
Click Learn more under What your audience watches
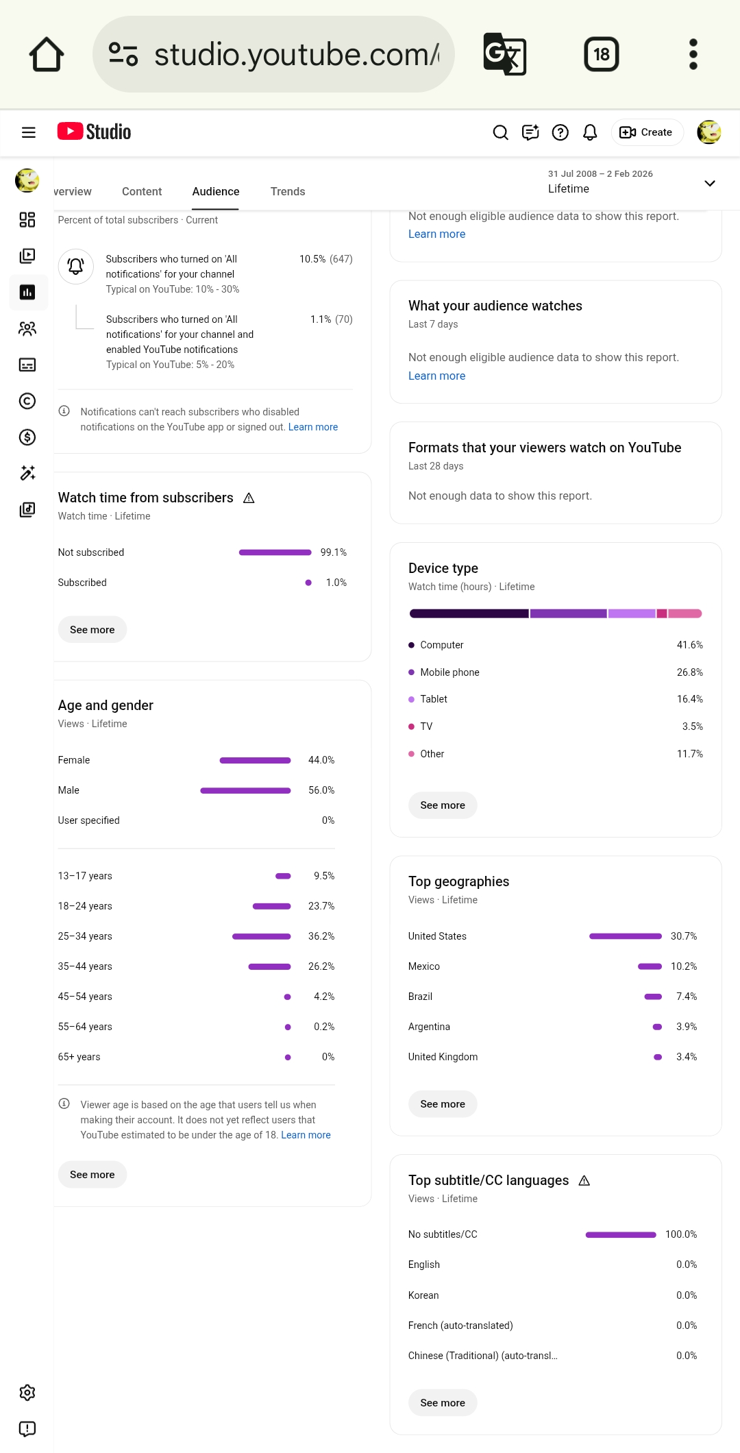[x=436, y=376]
